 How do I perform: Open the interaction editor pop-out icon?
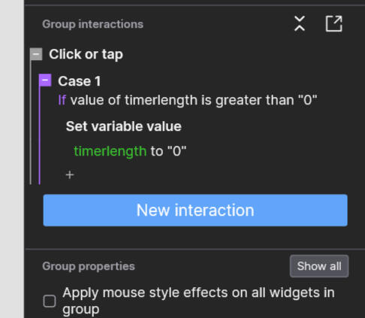click(x=333, y=23)
